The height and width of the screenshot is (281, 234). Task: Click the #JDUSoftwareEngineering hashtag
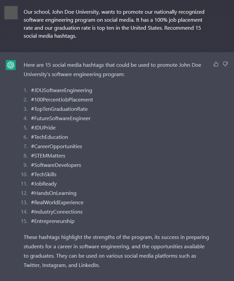(61, 90)
